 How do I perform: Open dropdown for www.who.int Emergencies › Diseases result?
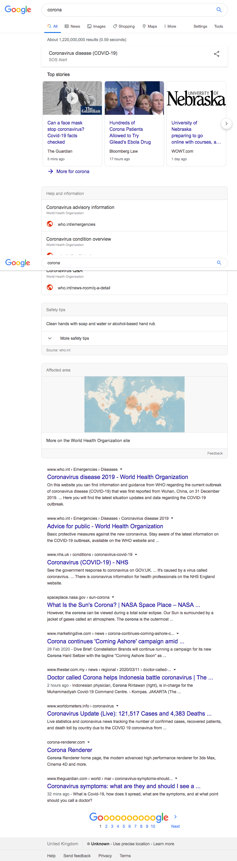121,469
